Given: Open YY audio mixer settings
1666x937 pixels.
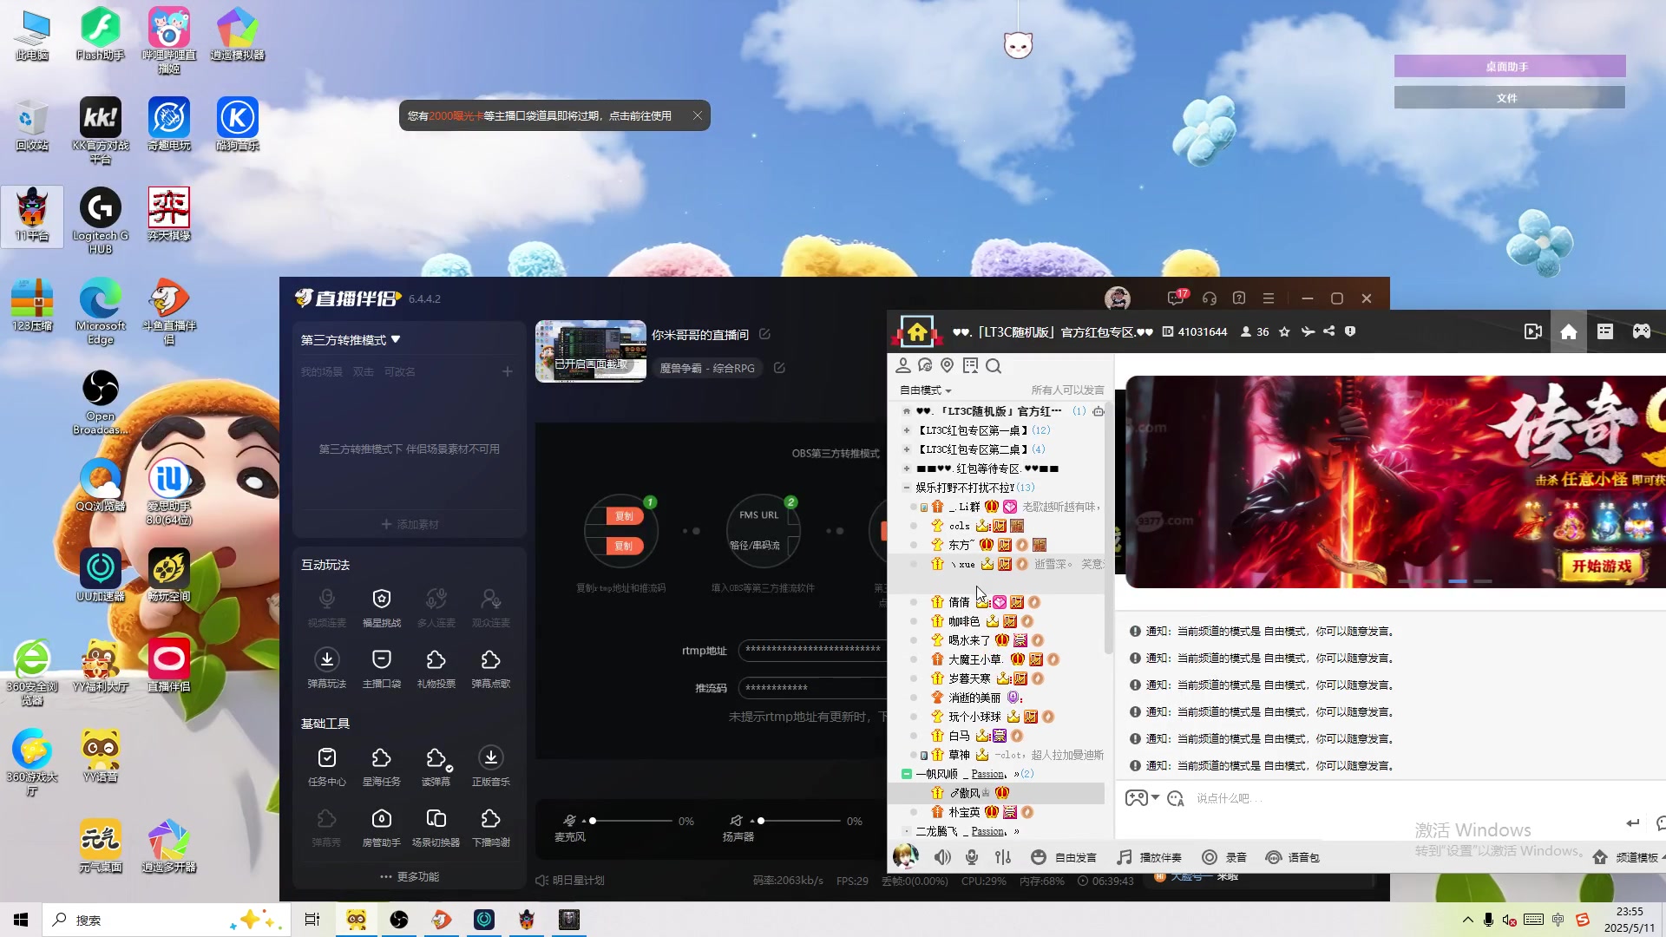Looking at the screenshot, I should pyautogui.click(x=1003, y=857).
